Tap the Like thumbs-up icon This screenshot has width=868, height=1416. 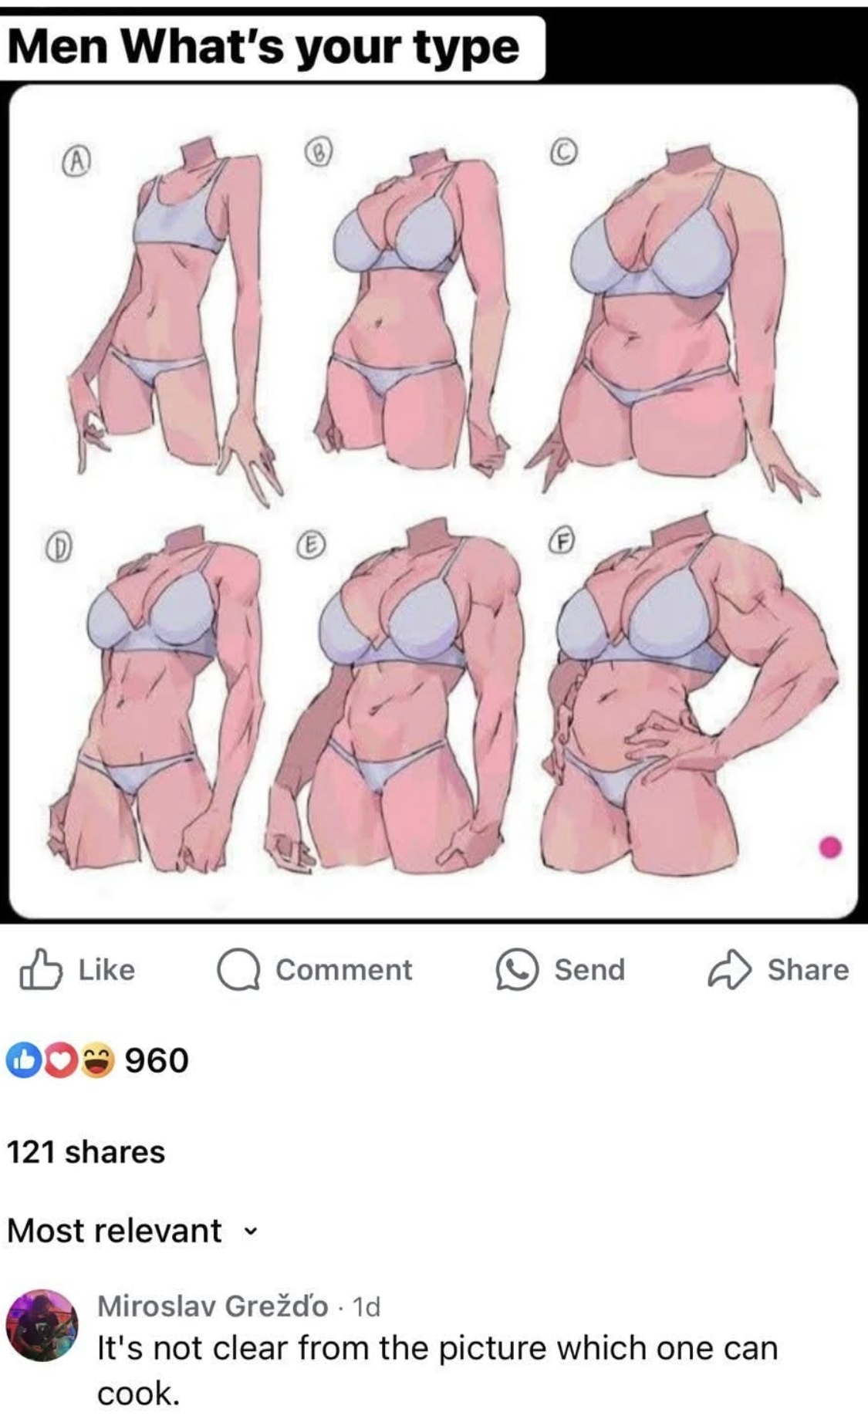point(40,970)
